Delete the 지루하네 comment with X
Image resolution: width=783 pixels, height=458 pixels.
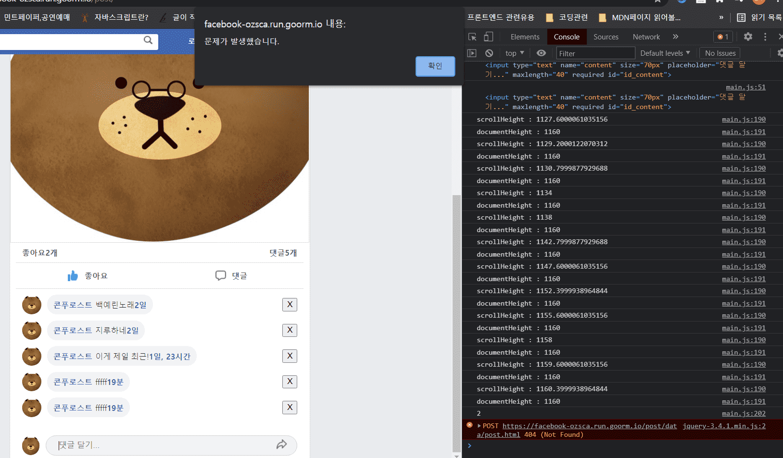tap(290, 330)
